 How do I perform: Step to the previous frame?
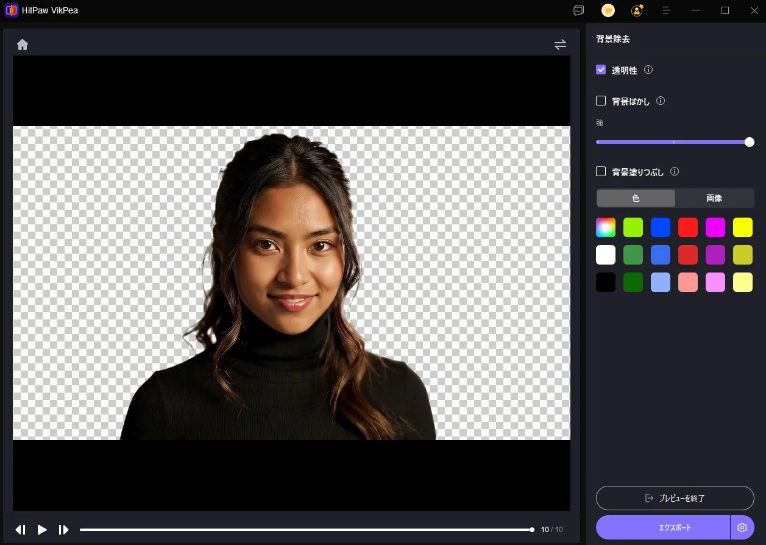point(20,530)
